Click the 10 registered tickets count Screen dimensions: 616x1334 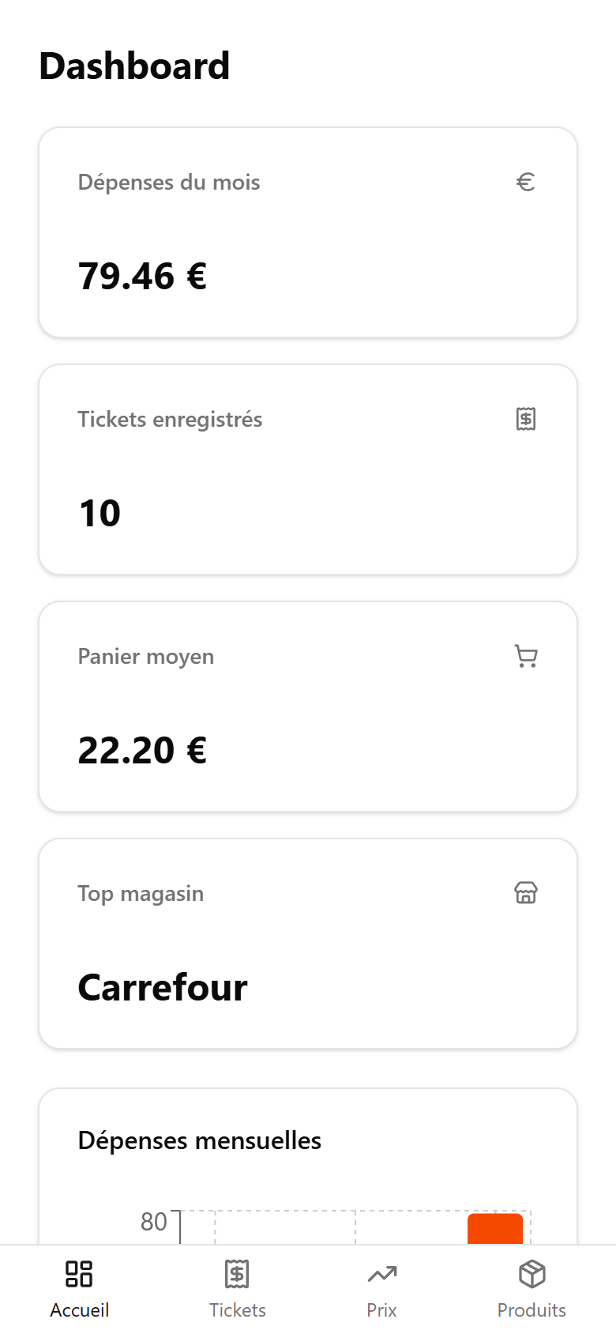(x=100, y=514)
